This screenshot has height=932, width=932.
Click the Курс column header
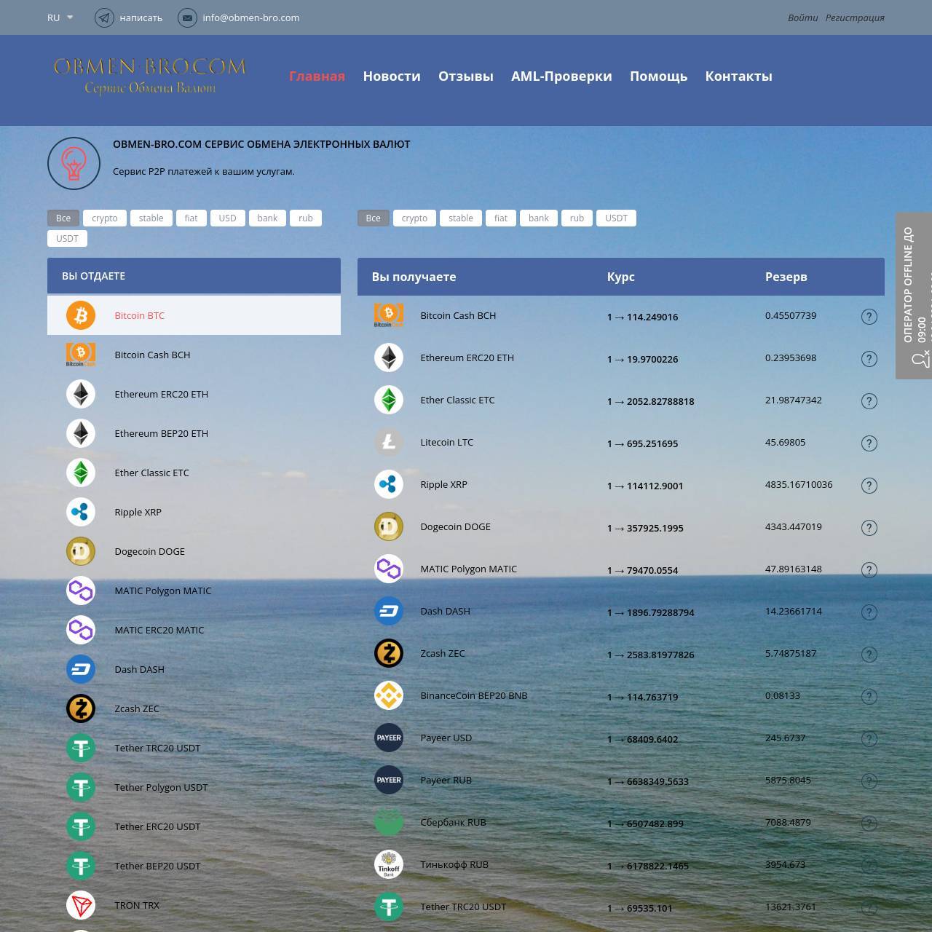point(621,277)
